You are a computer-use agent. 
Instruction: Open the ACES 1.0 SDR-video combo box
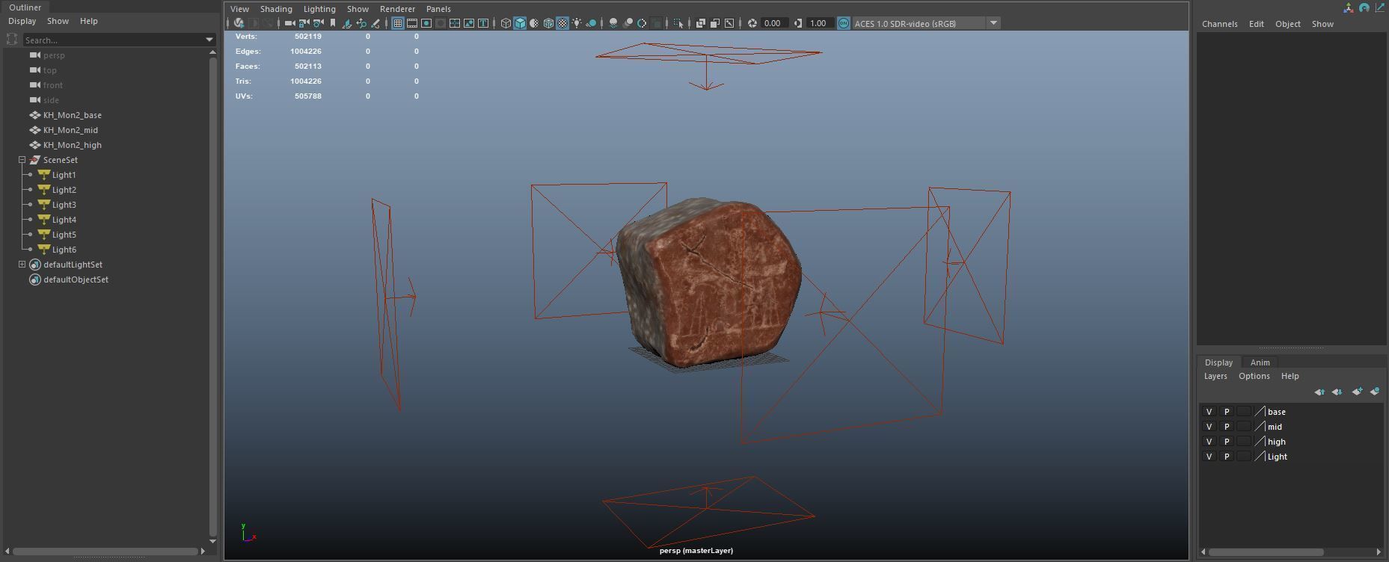pos(926,23)
